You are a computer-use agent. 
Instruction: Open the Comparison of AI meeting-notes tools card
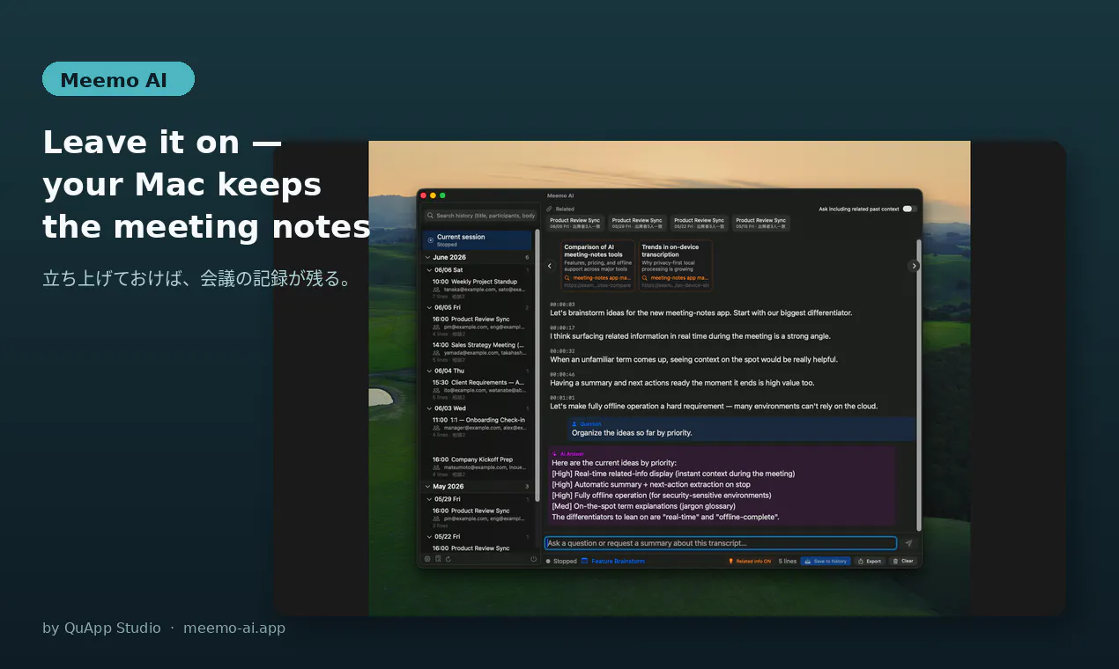598,265
